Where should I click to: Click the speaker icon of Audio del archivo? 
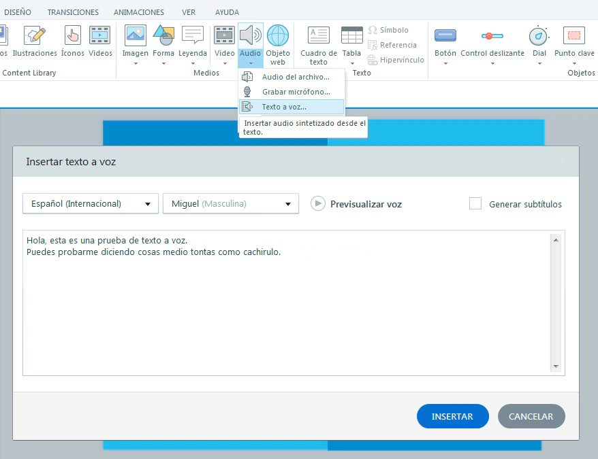point(247,77)
